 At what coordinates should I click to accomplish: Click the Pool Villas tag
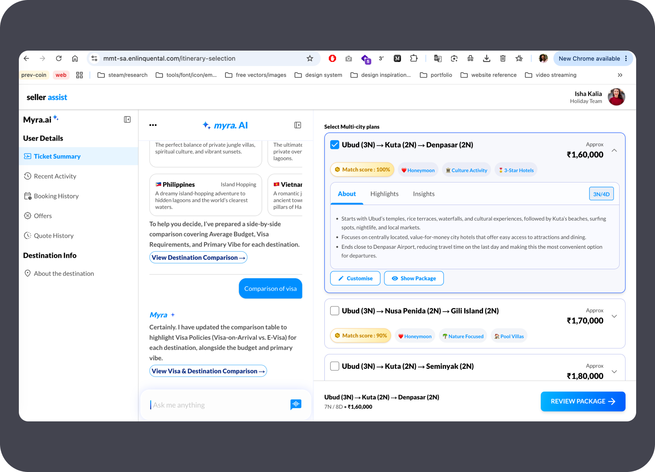[509, 336]
